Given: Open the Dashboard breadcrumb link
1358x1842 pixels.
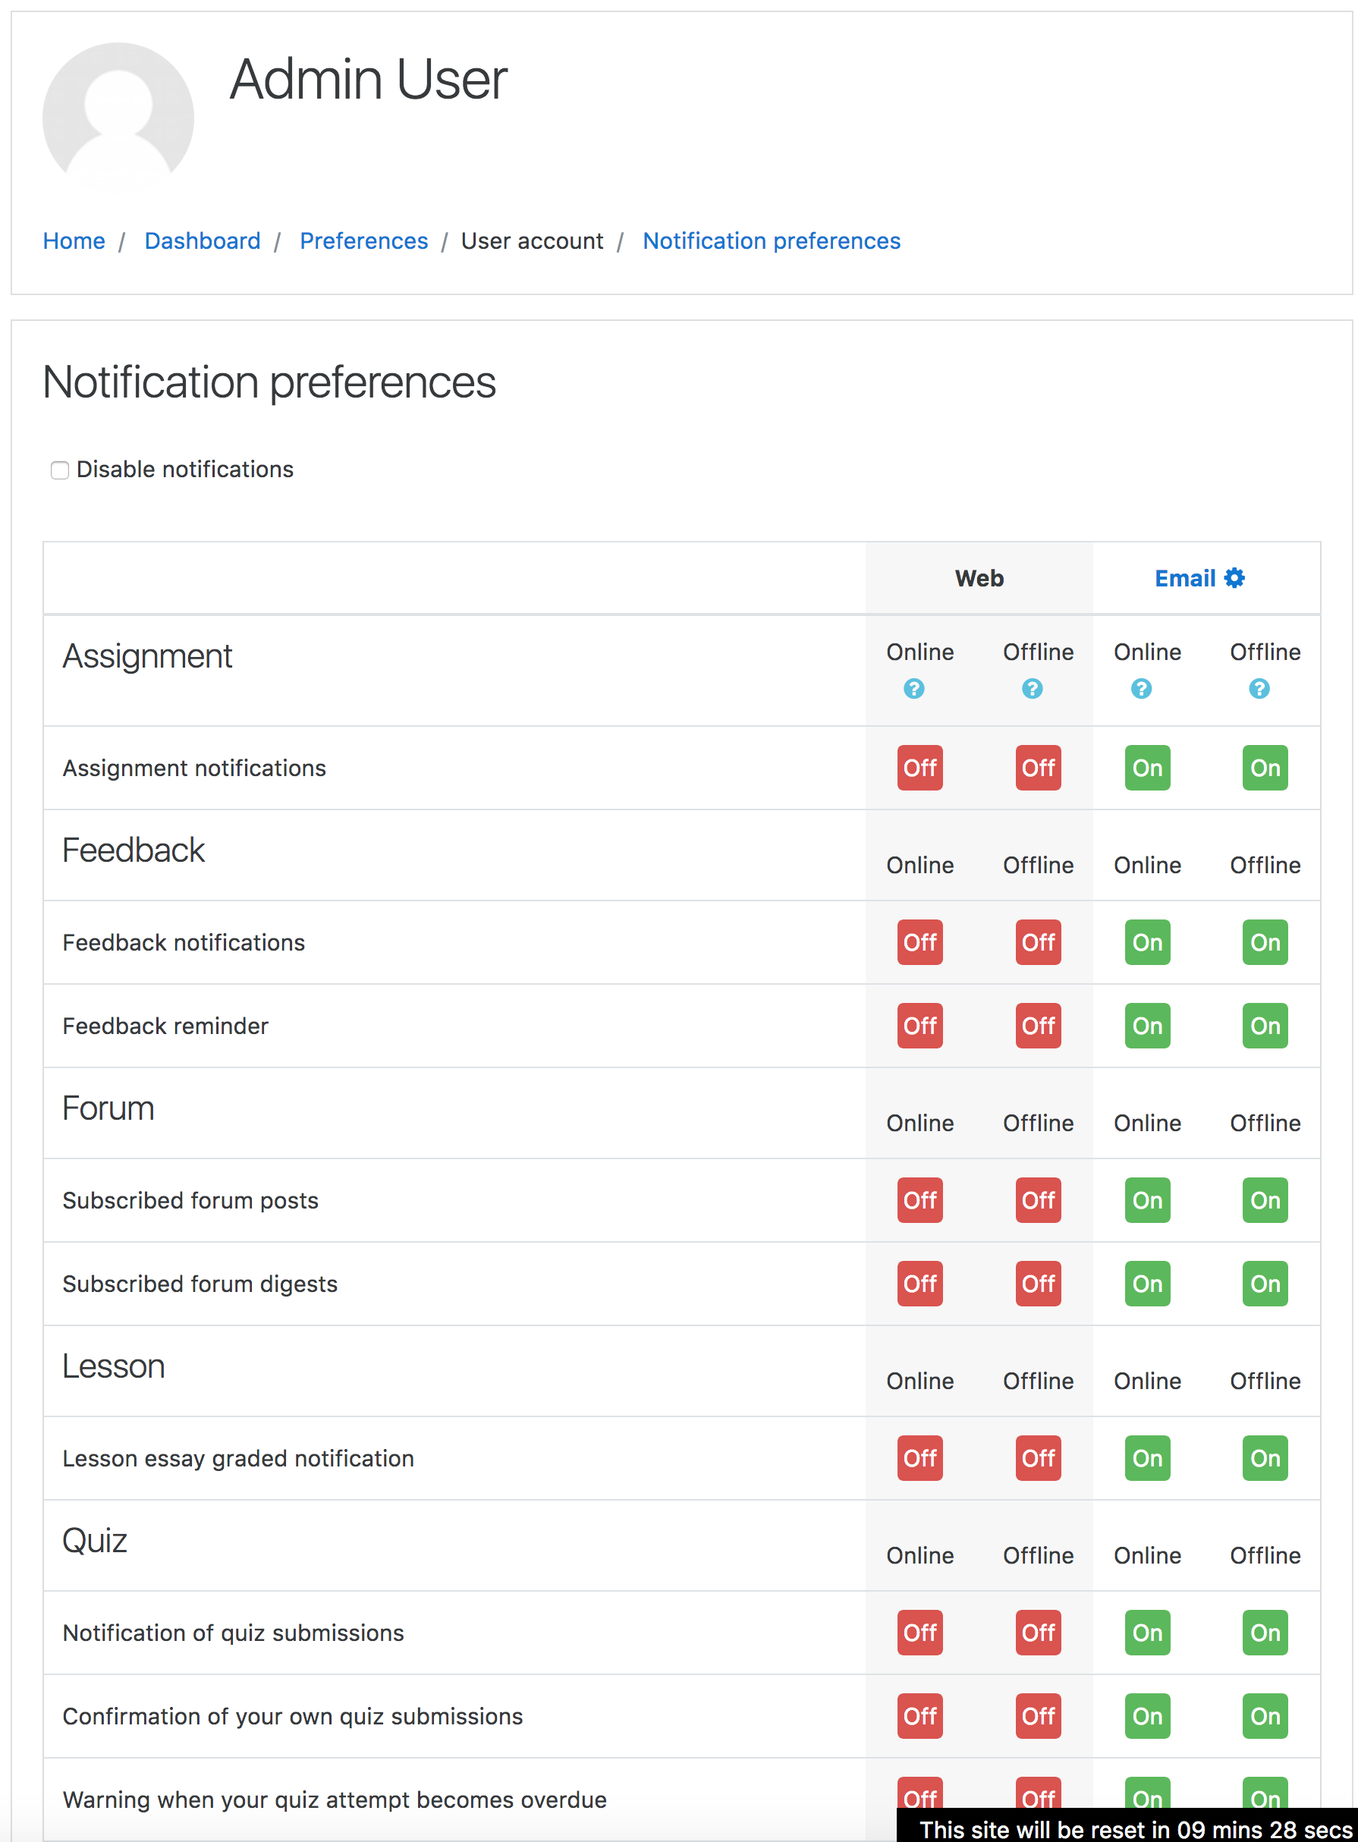Looking at the screenshot, I should click(x=203, y=240).
